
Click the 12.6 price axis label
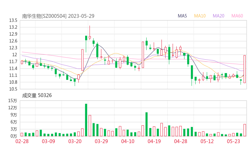coord(13,41)
